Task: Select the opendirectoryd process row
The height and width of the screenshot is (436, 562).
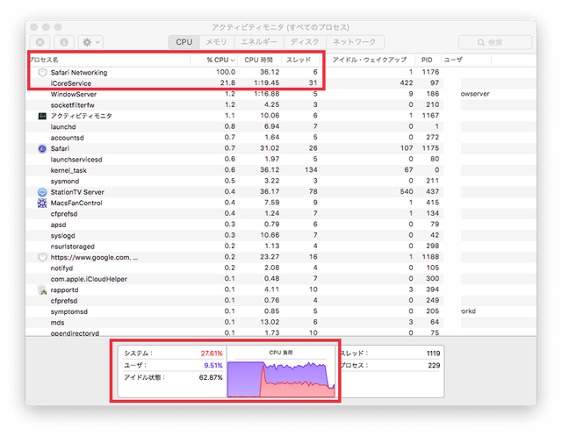Action: click(281, 332)
